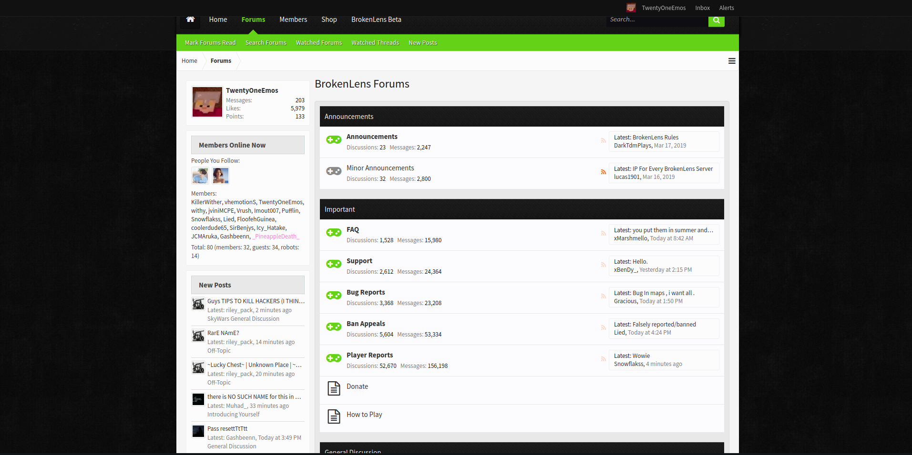
Task: Open latest thread 'IP For Every BrokenLens Server'
Action: coord(673,169)
